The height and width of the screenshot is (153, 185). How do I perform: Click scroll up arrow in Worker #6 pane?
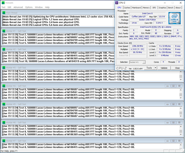tap(181, 126)
